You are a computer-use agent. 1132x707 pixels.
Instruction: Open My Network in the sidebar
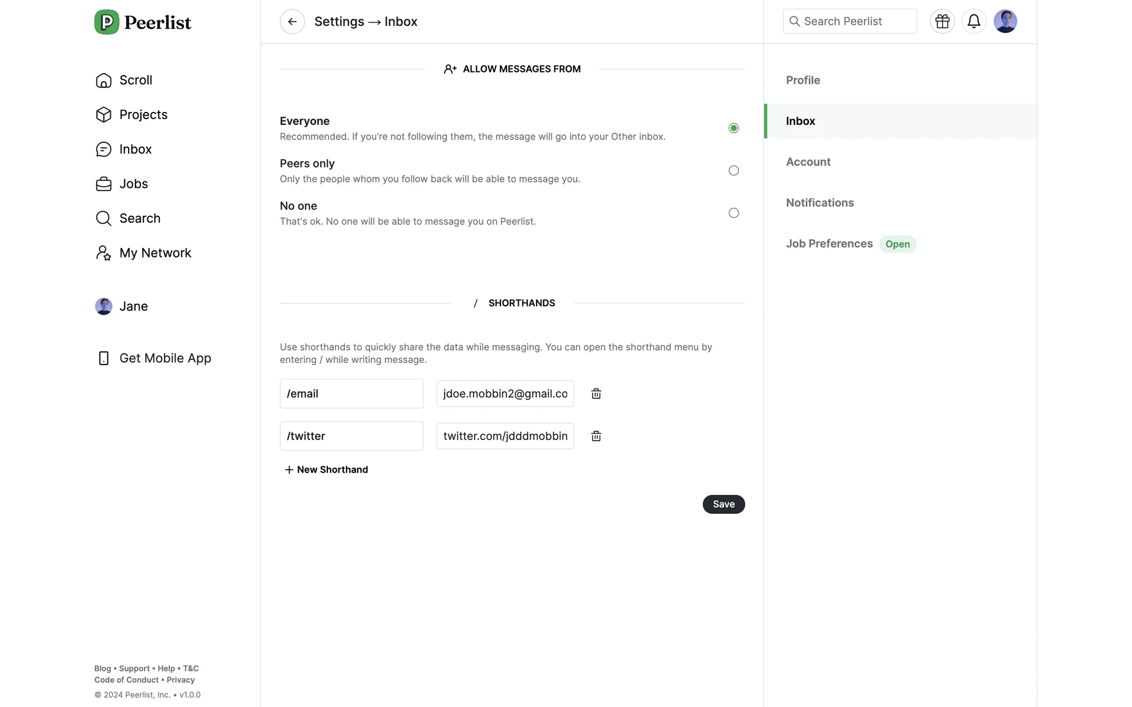tap(154, 253)
